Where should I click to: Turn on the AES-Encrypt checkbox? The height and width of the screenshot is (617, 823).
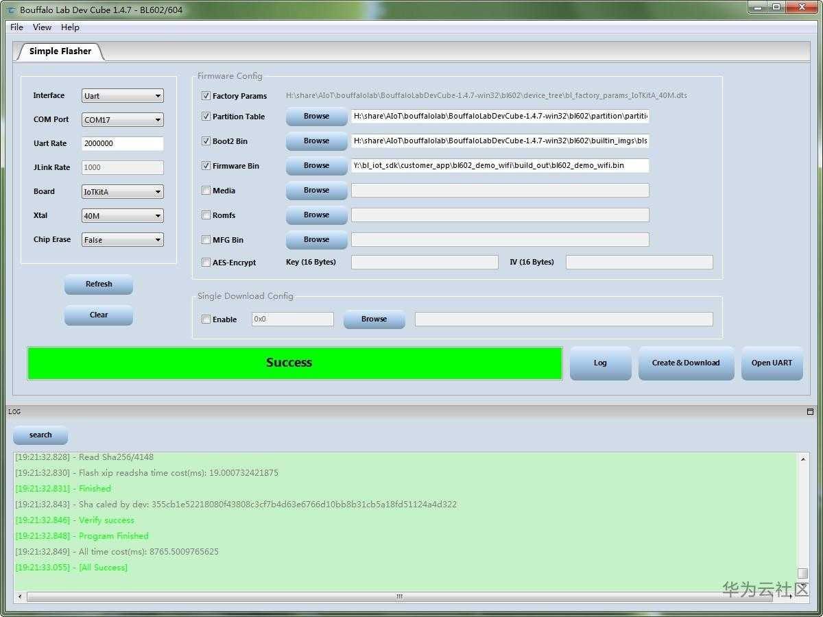pos(206,263)
